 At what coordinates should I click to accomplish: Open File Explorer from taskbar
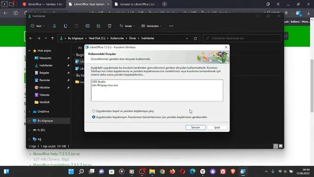152,172
